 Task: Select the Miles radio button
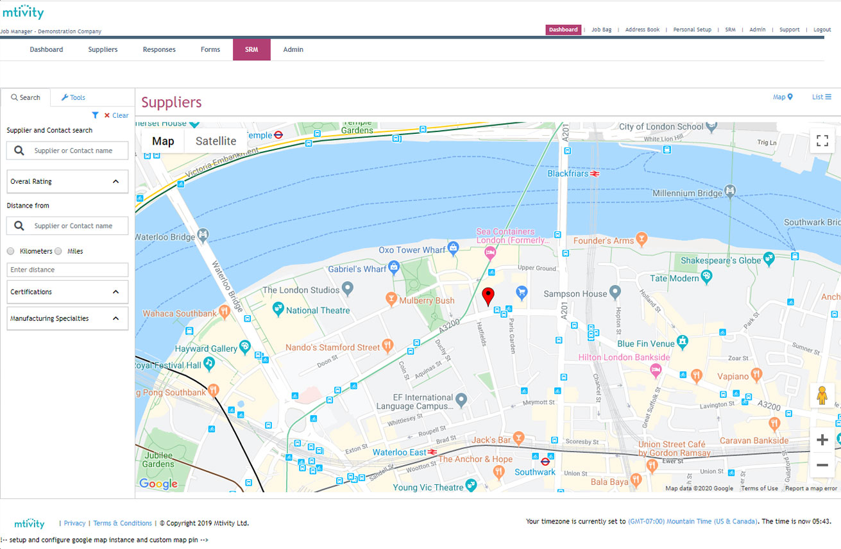click(58, 251)
